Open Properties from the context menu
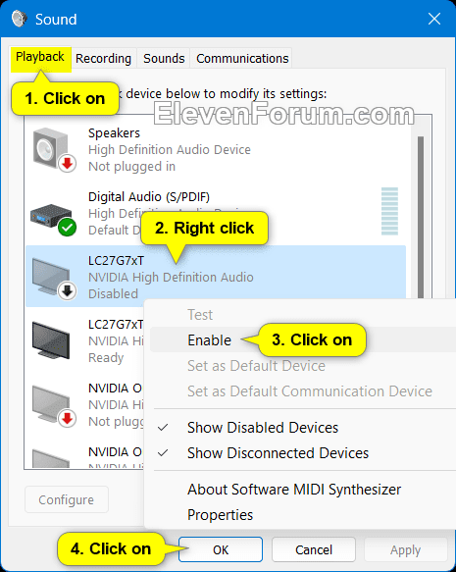 point(220,515)
